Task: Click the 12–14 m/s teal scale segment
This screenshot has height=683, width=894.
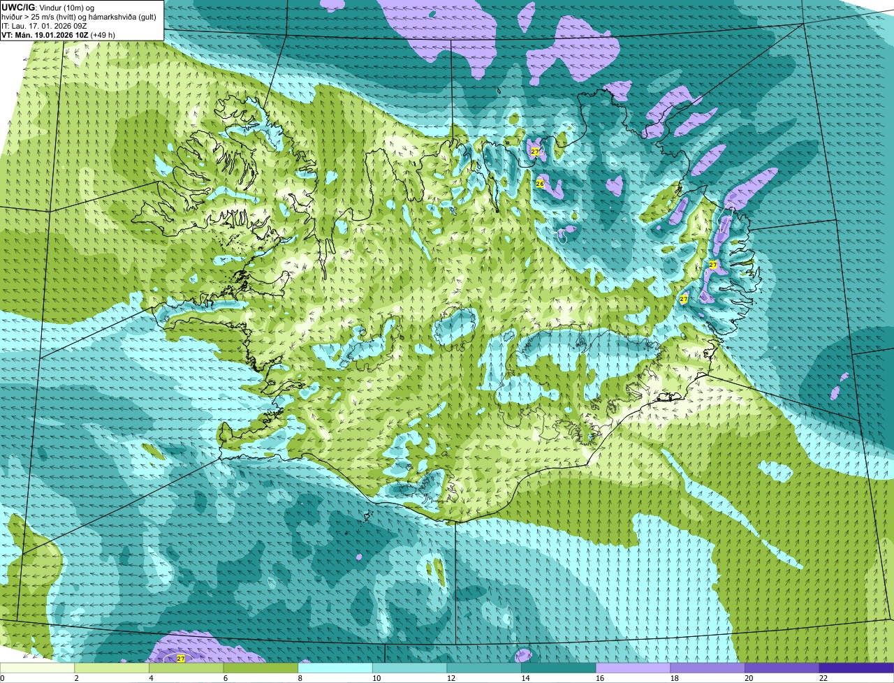Action: (x=484, y=668)
